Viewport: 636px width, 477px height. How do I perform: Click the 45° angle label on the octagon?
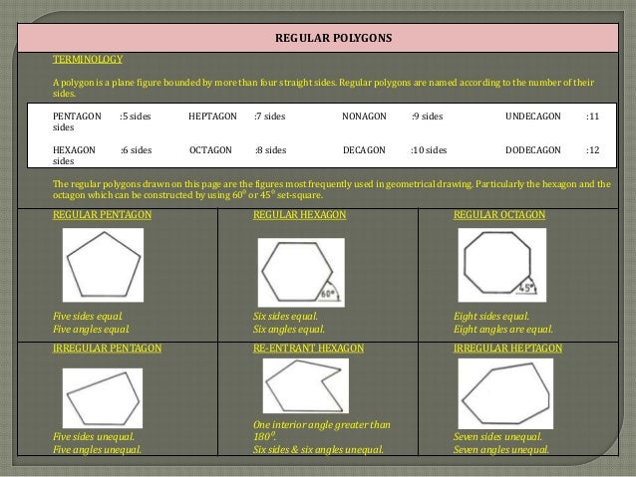coord(527,288)
